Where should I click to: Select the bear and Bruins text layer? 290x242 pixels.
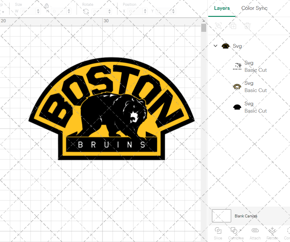pos(249,66)
